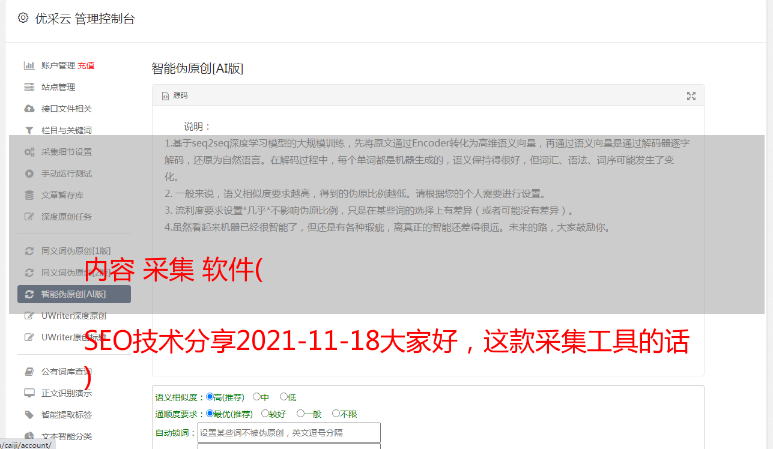Click the 正文识别演示 monitor icon

point(29,393)
